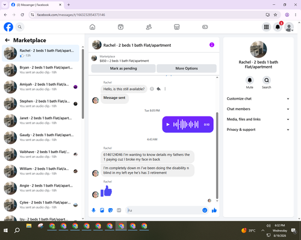The width and height of the screenshot is (301, 240).
Task: Open the browser tab search dropdown arrow
Action: coord(5,5)
